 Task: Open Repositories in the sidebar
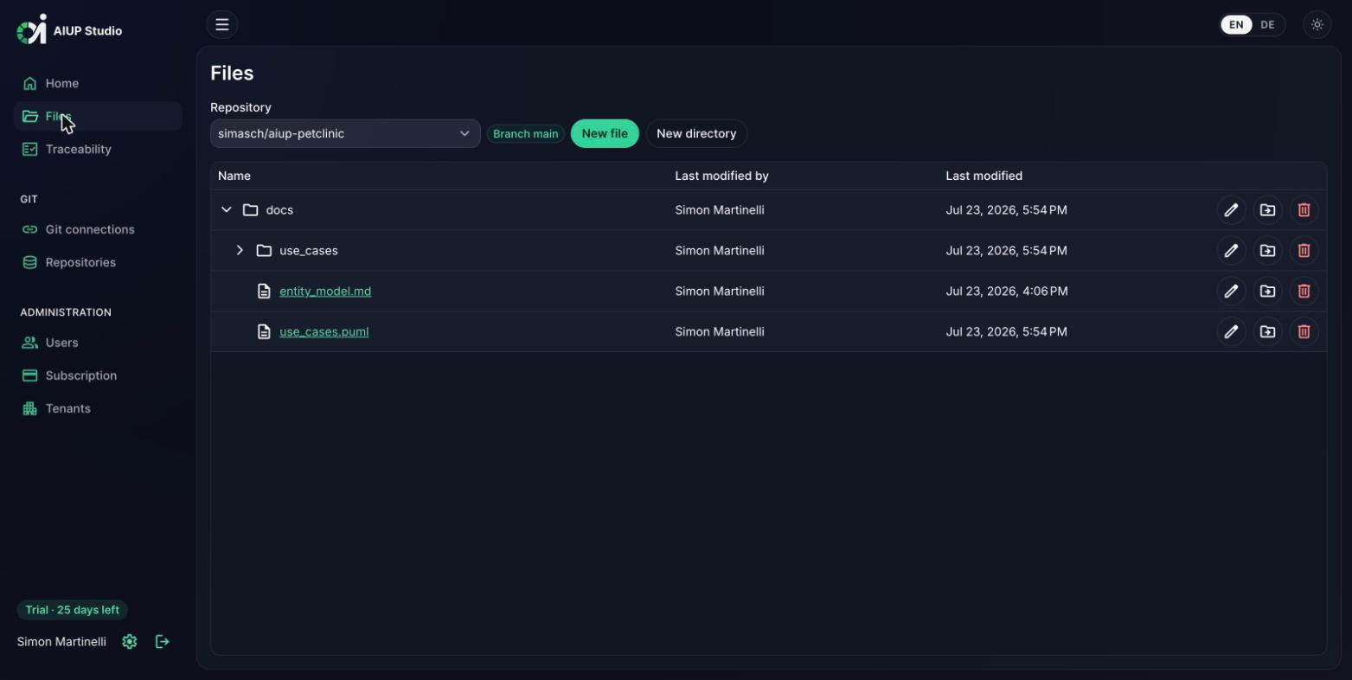(98, 263)
